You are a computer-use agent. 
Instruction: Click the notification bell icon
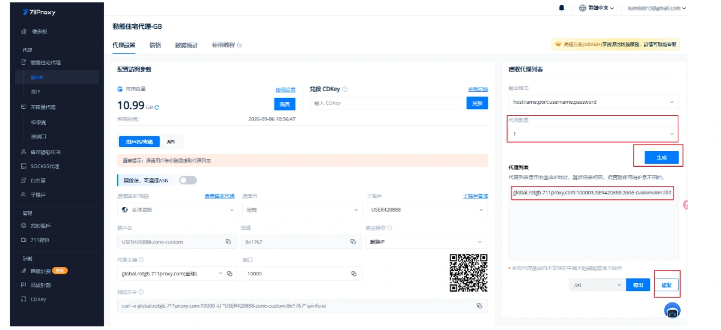point(562,8)
